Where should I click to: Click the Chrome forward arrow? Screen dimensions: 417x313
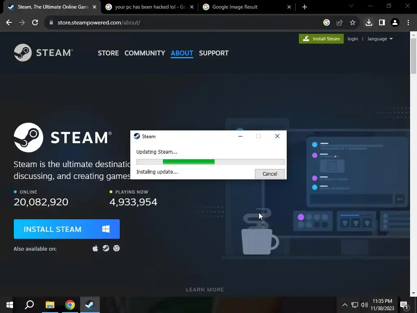coord(22,23)
